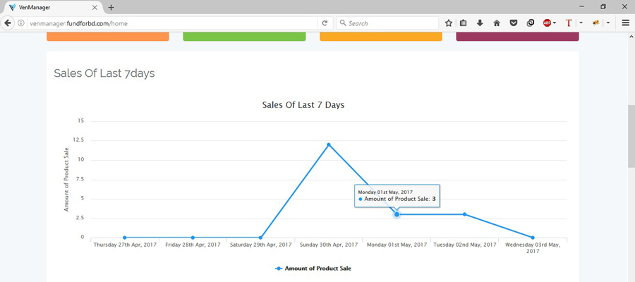Open dropdown arrow next to red T icon

[581, 23]
